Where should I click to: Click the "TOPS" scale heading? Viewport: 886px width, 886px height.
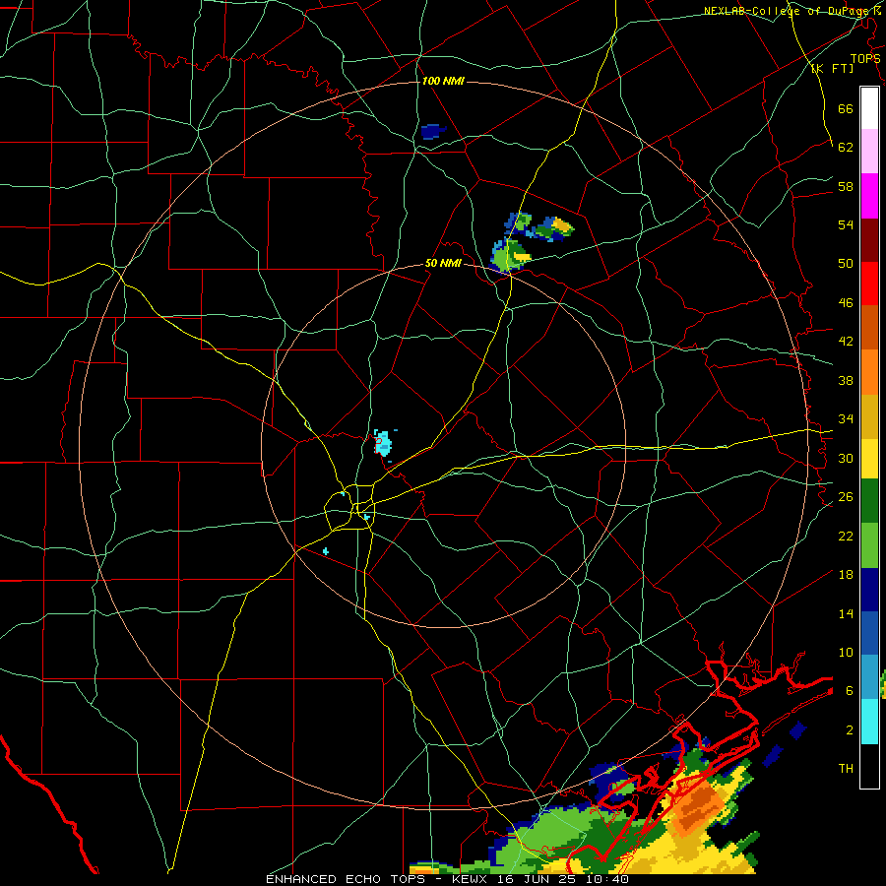click(865, 59)
